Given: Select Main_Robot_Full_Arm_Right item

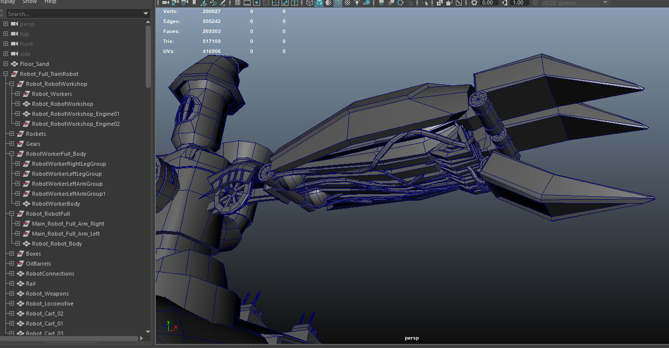Looking at the screenshot, I should click(x=68, y=224).
